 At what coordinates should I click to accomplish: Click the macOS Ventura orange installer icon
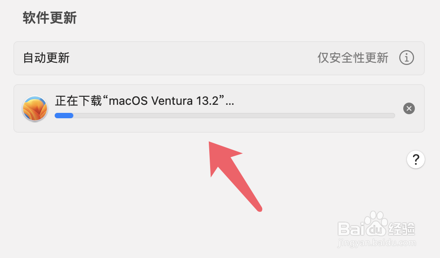pos(35,108)
